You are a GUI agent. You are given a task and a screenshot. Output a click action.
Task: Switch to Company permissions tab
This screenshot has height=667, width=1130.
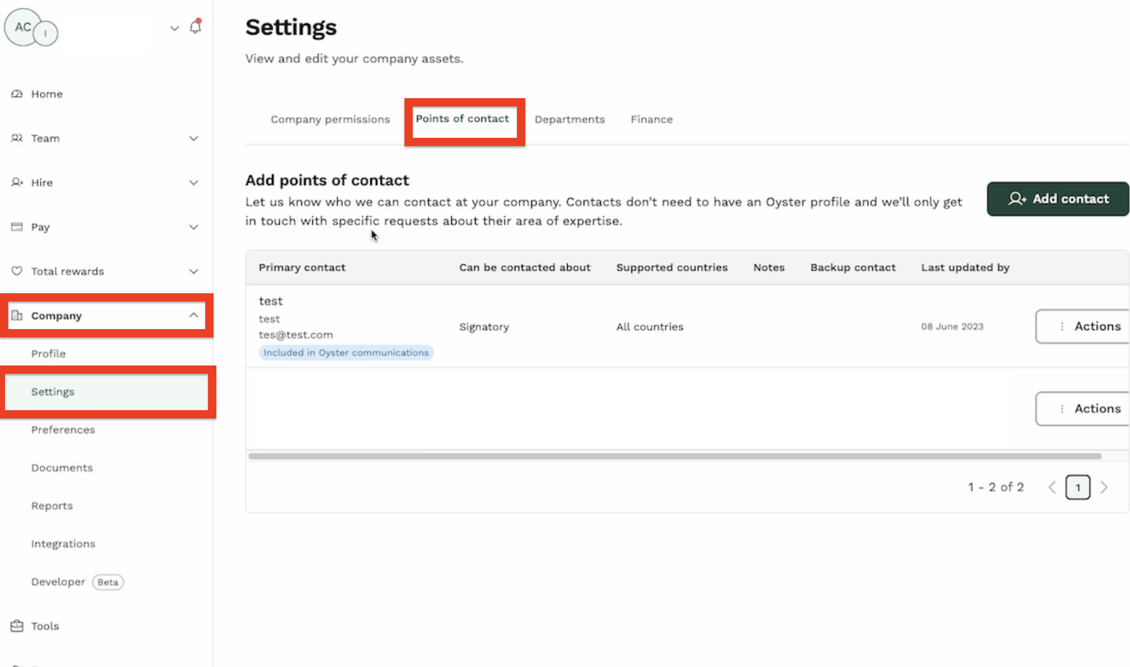[330, 120]
